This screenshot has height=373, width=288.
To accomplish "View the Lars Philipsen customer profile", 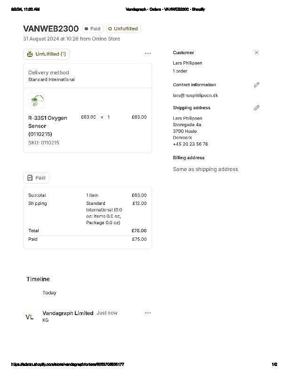I will coord(187,63).
